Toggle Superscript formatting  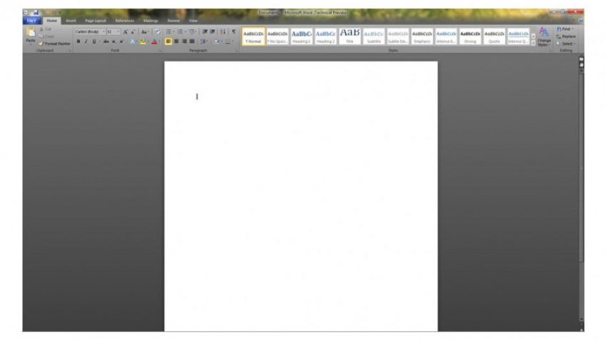tap(121, 41)
